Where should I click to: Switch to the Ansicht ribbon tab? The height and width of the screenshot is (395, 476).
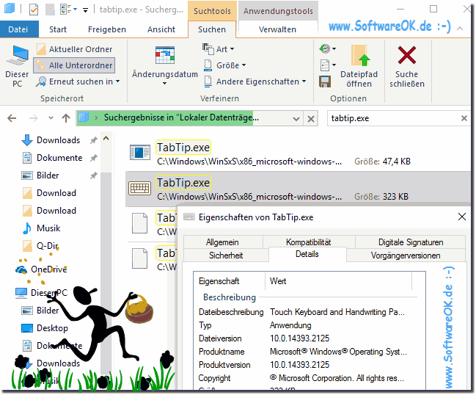click(x=161, y=29)
